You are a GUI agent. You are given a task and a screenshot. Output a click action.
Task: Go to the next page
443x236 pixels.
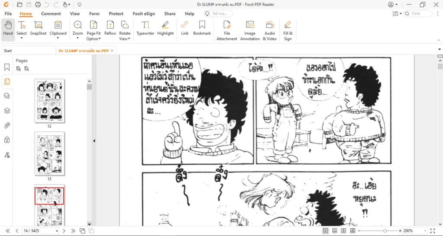[64, 231]
